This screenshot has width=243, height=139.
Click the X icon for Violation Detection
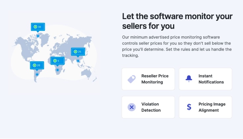pos(131,107)
